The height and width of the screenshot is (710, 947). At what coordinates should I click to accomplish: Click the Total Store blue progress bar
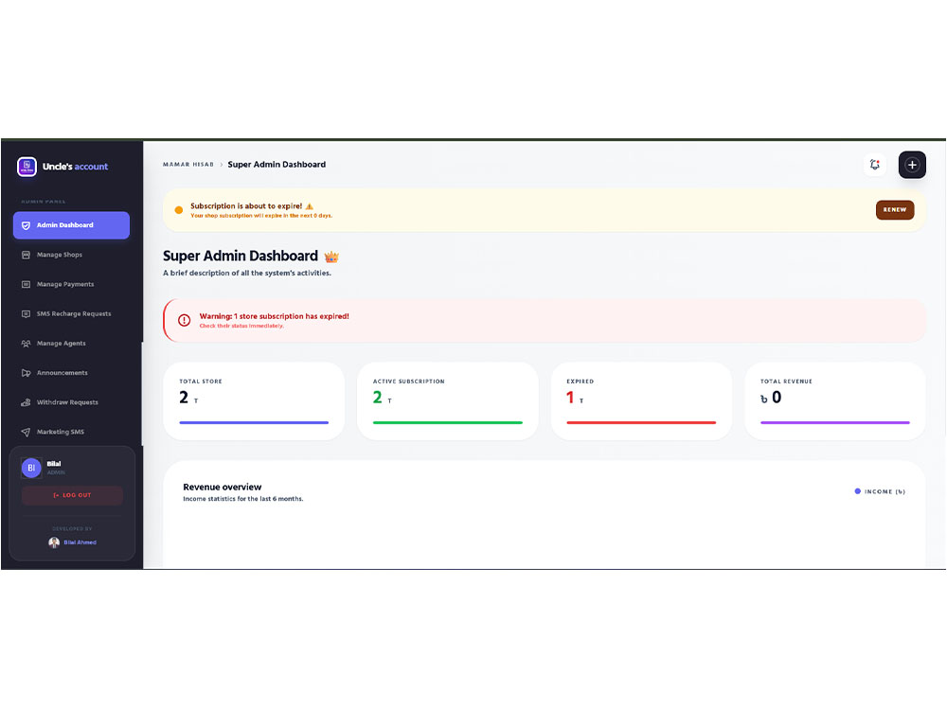[x=254, y=422]
